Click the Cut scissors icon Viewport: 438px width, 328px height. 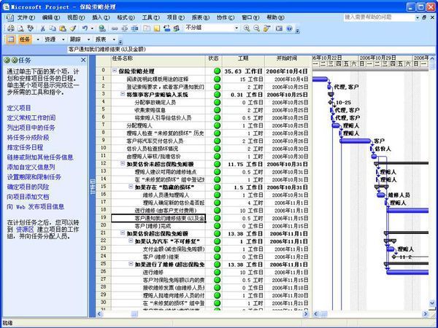click(x=42, y=28)
